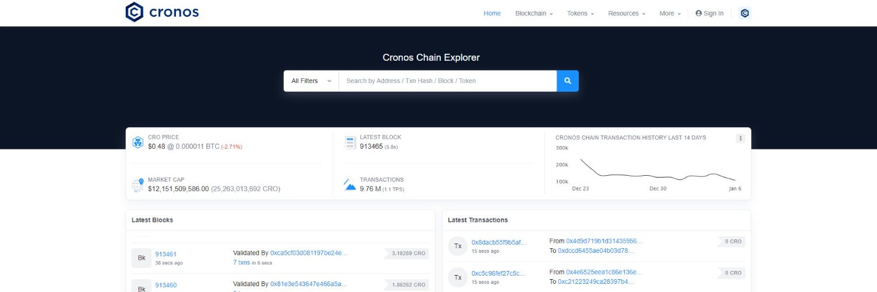Focus the address search field
The width and height of the screenshot is (877, 292).
coord(447,81)
